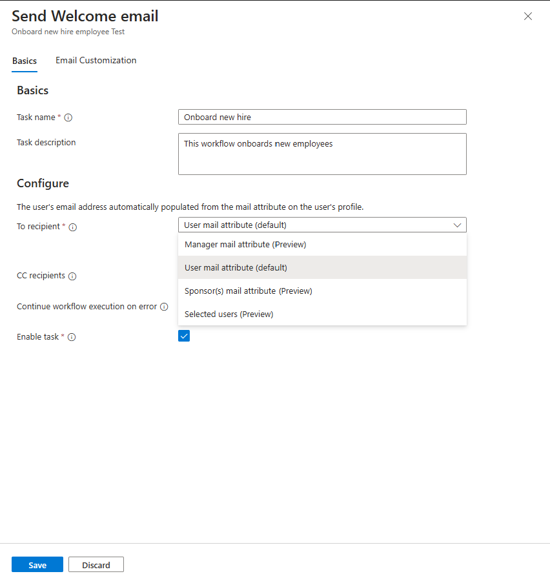The width and height of the screenshot is (550, 585).
Task: Click the Enable task info icon
Action: pos(72,337)
